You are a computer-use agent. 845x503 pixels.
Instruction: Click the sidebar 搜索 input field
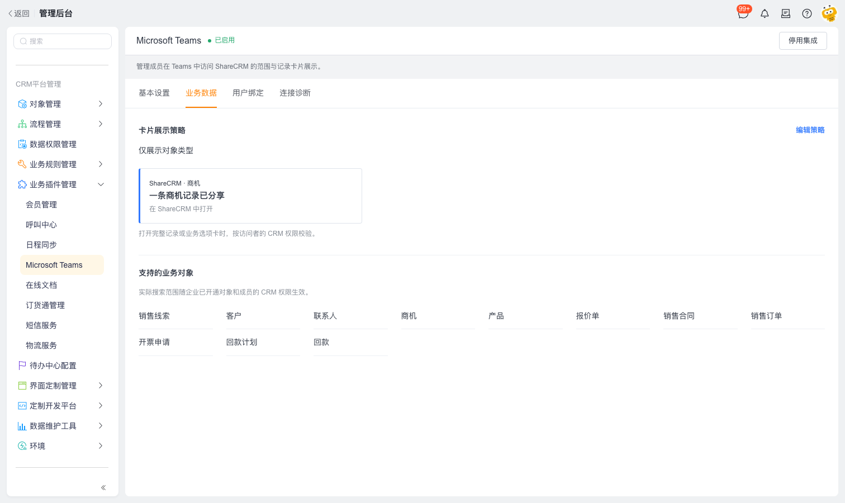coord(63,41)
